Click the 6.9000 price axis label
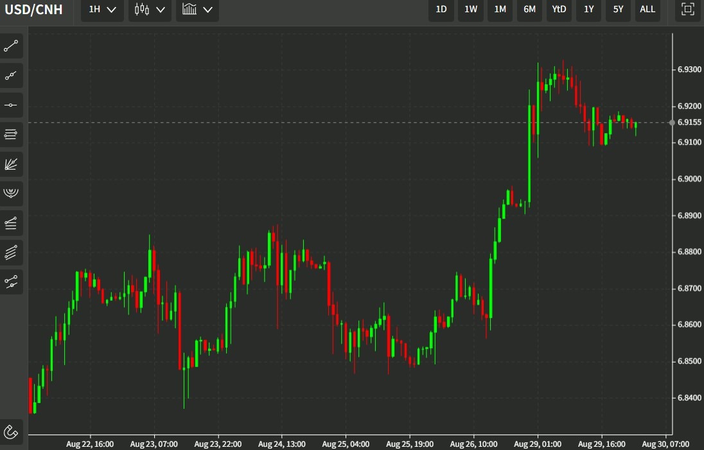 pos(689,179)
